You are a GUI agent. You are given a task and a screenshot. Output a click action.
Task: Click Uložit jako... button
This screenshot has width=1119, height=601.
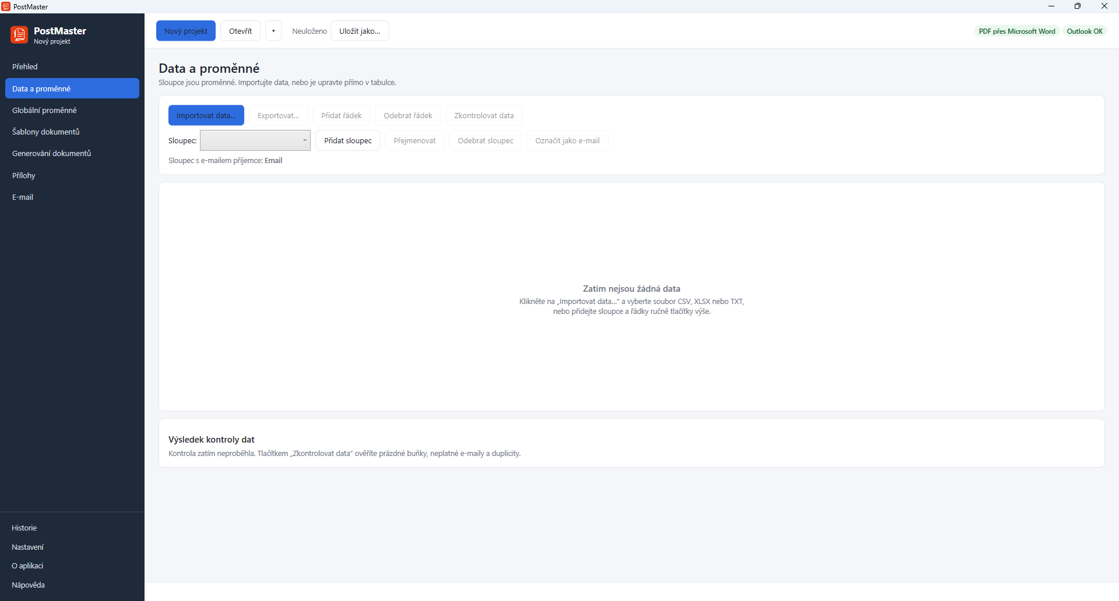coord(360,31)
